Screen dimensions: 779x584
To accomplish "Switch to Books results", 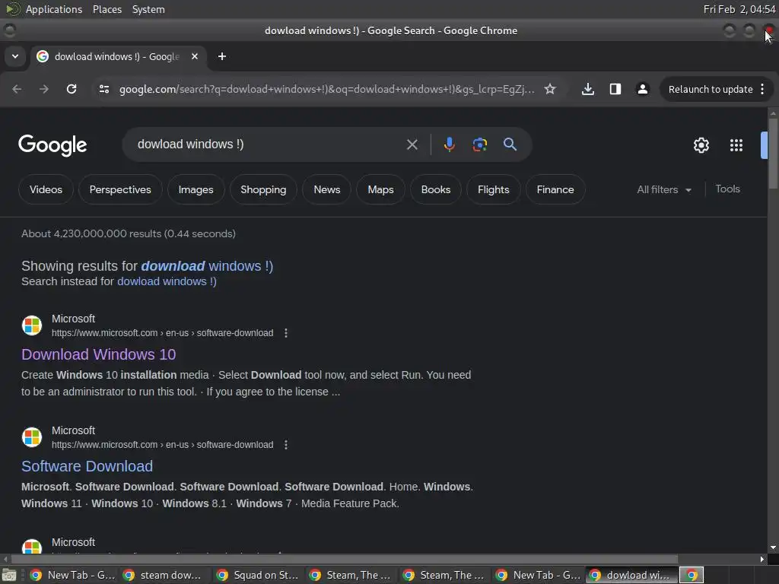I will [436, 189].
